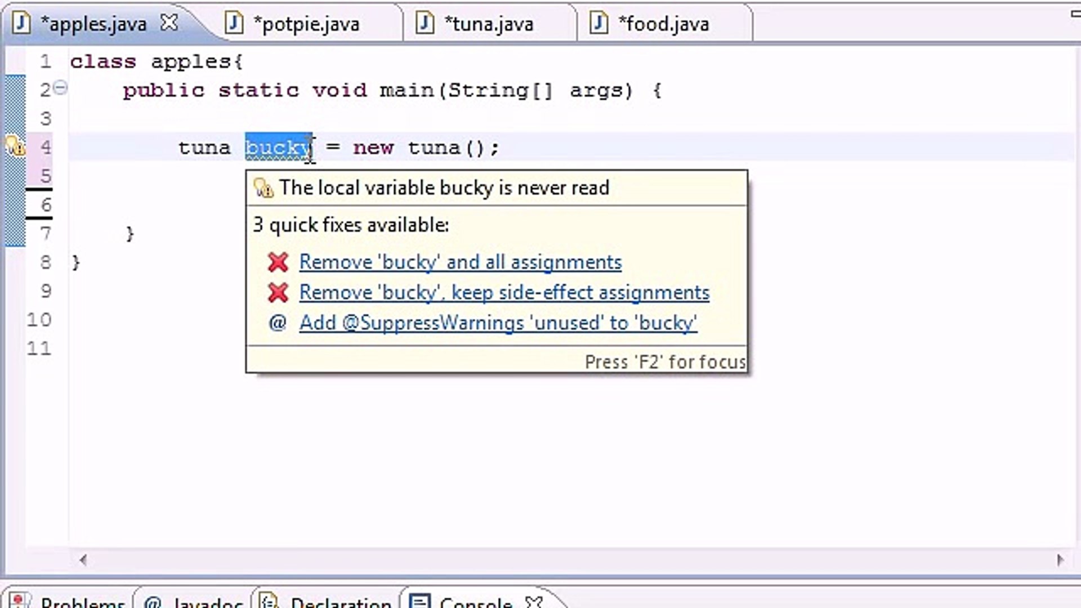Click the Javadoc @ icon at the bottom

[153, 601]
